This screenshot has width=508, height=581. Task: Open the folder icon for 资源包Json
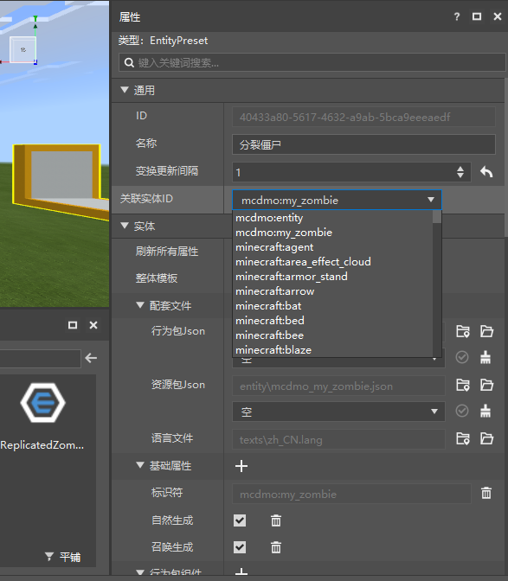click(486, 385)
